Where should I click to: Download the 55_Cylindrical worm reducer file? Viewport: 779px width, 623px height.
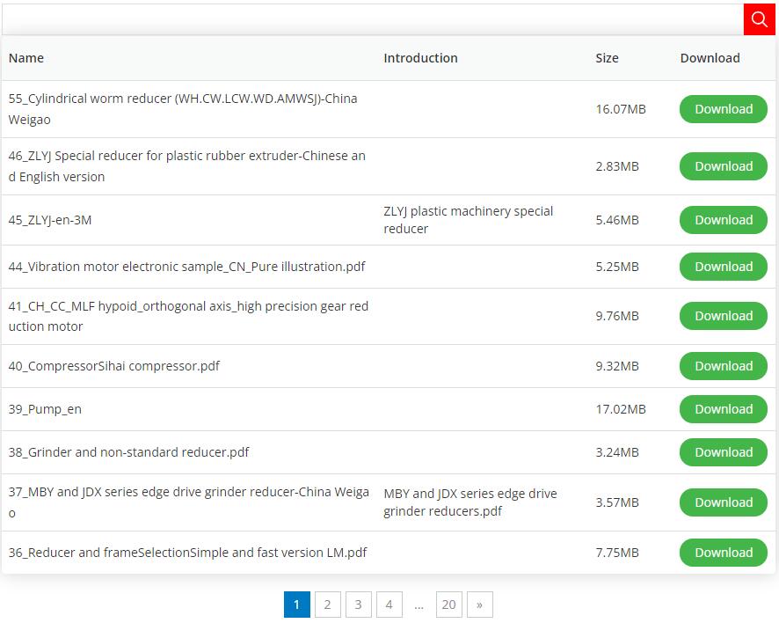(724, 109)
